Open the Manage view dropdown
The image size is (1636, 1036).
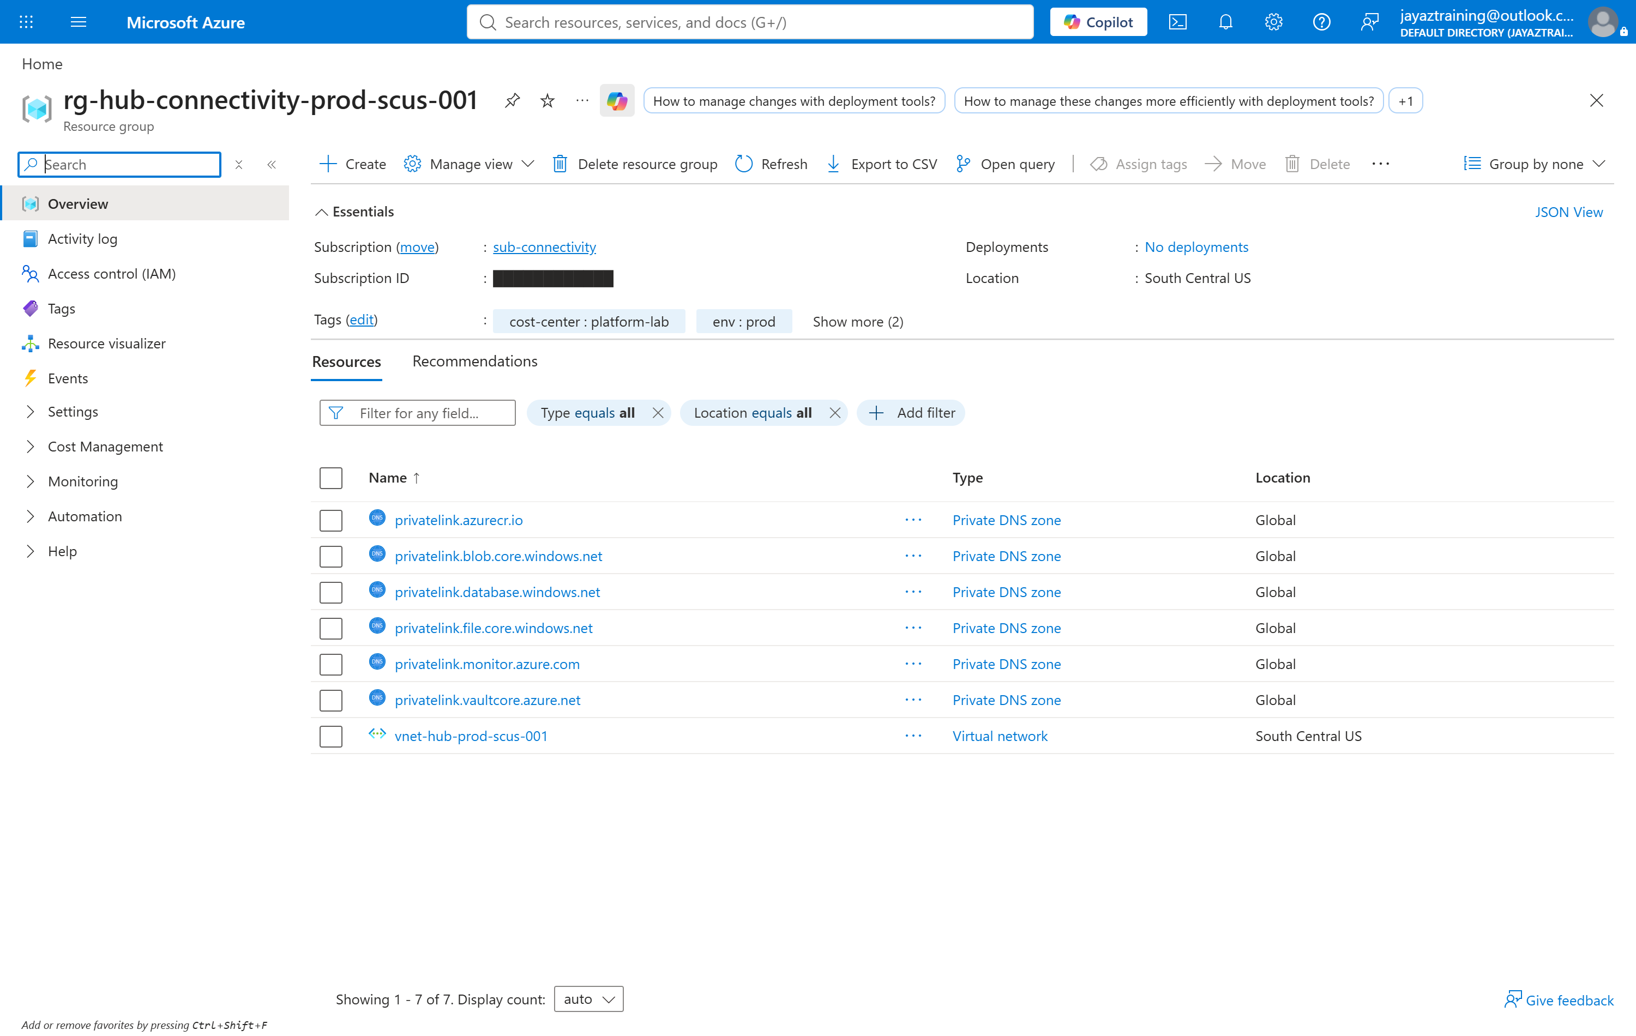tap(470, 164)
